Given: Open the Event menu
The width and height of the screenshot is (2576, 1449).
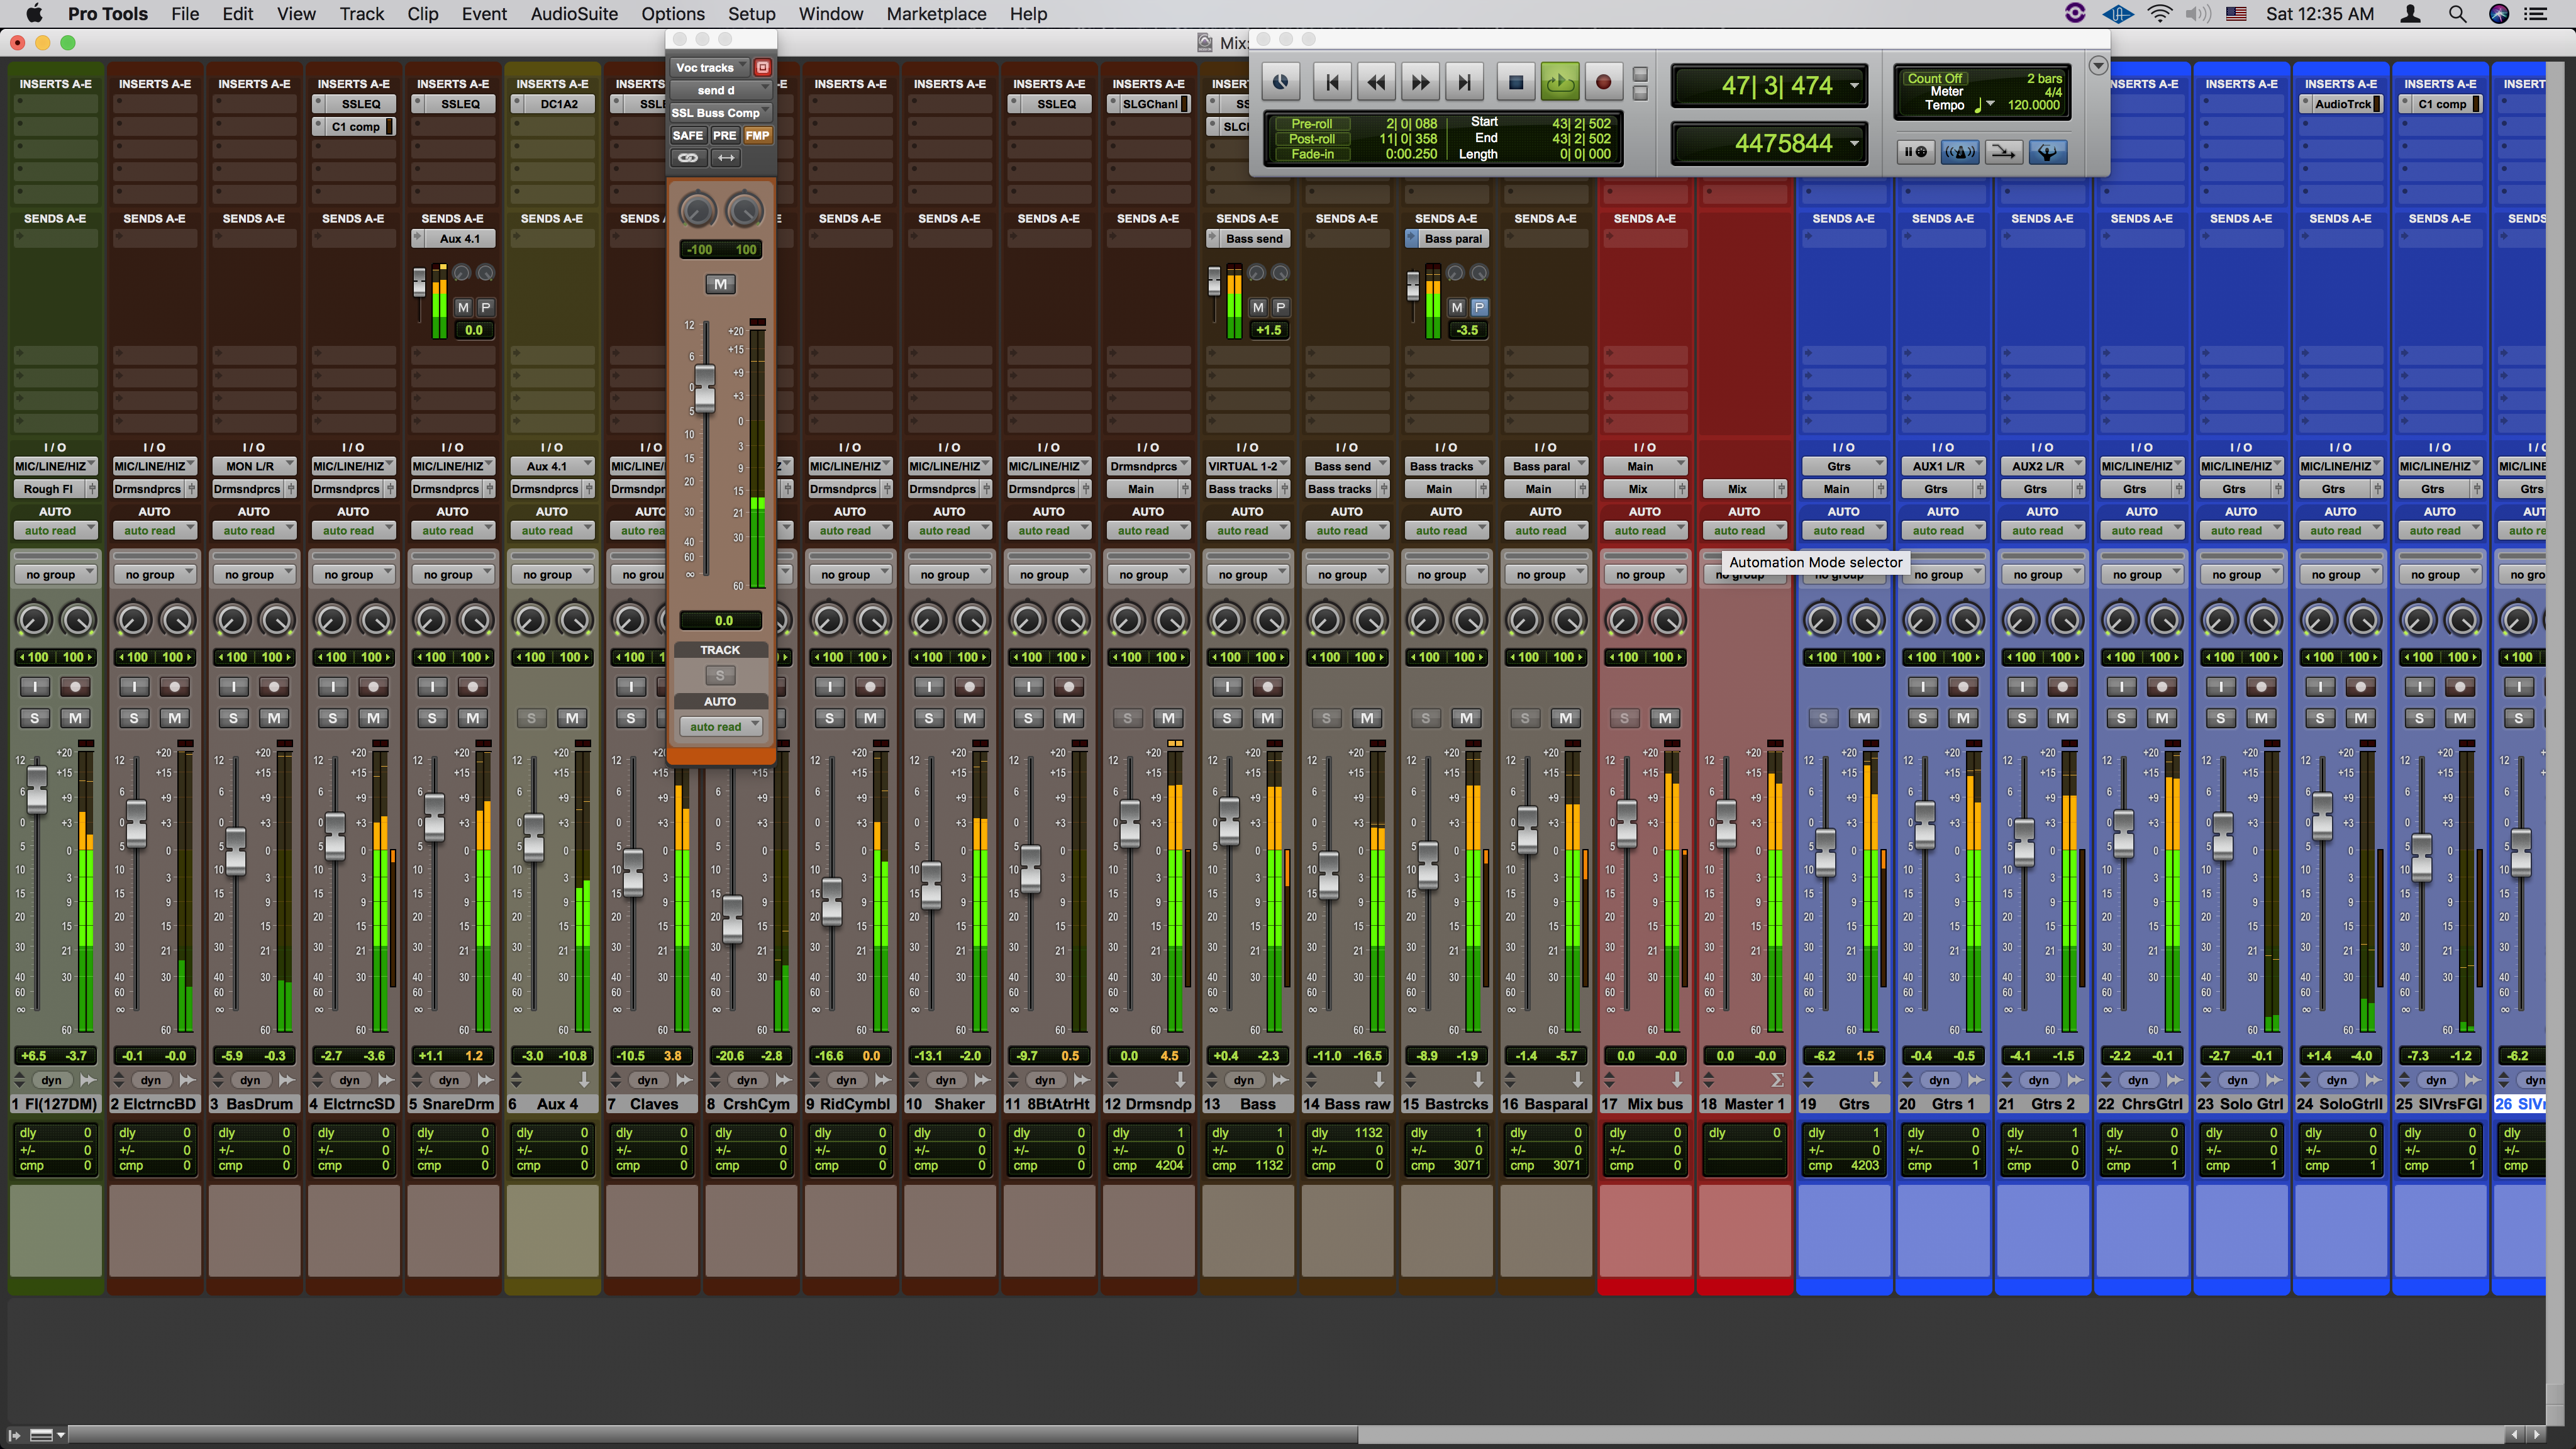Looking at the screenshot, I should click(485, 14).
